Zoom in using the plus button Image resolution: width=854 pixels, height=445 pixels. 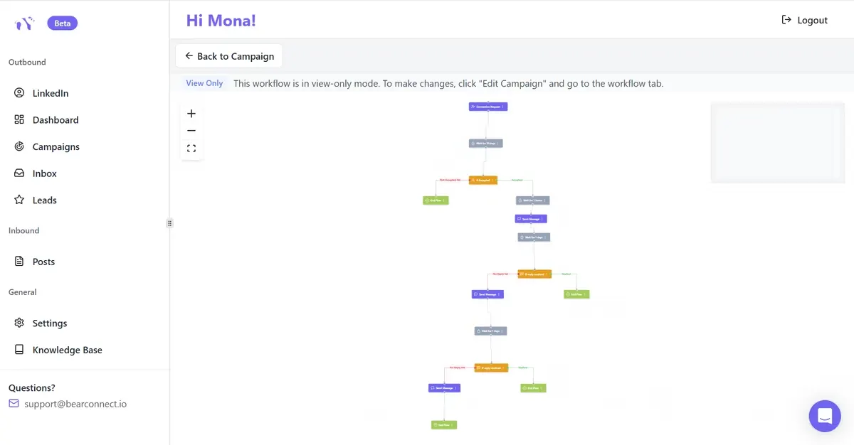(191, 114)
